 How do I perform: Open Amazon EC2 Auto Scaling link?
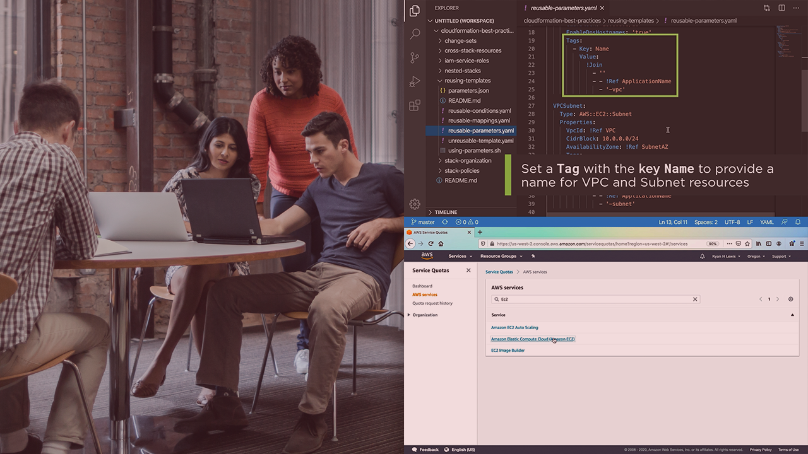pyautogui.click(x=514, y=327)
